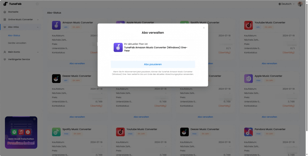Click Abo verwalten under Deezer Music Converter win
Viewport: 308px width, 156px height.
[x=77, y=117]
